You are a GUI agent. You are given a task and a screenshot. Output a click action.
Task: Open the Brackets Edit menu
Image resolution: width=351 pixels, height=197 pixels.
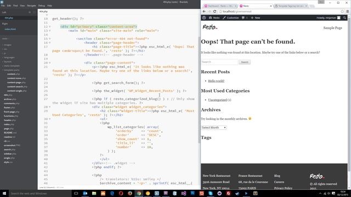[x=9, y=5]
